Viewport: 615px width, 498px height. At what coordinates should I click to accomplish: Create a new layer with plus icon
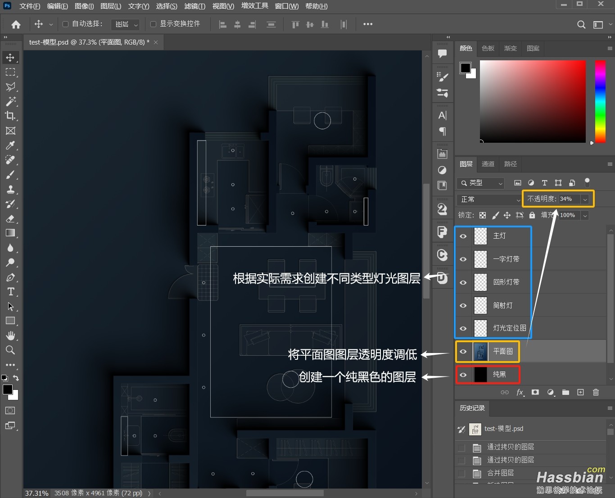point(581,392)
